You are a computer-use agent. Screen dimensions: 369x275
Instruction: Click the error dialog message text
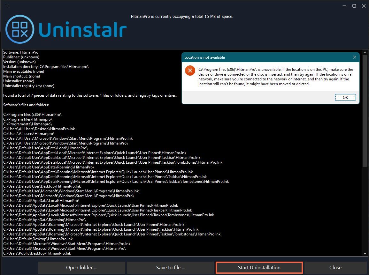pos(276,77)
